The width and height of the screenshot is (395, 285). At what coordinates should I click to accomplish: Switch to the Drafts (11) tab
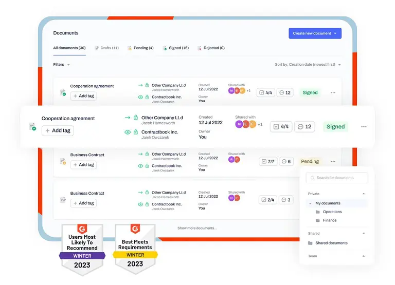pos(106,48)
